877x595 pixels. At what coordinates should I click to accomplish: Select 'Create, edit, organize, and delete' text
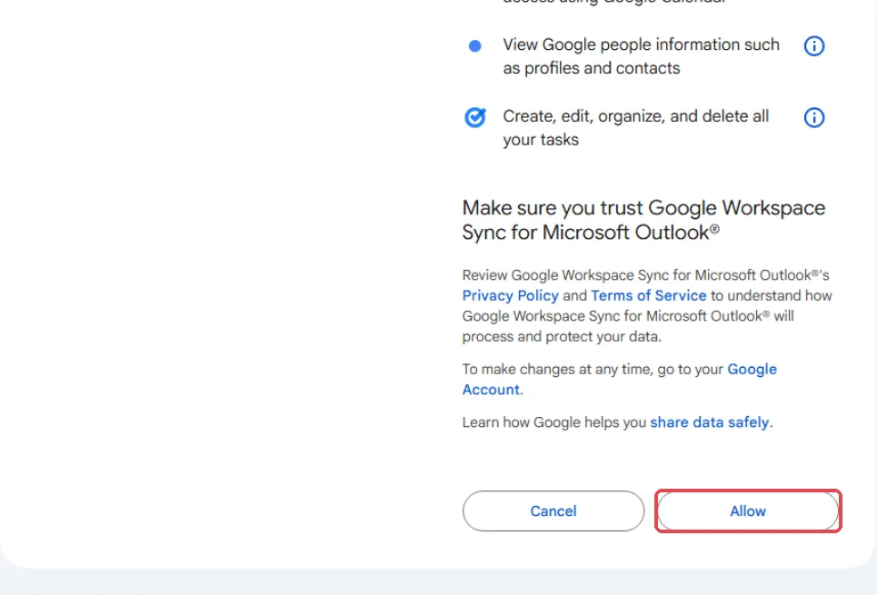point(636,127)
